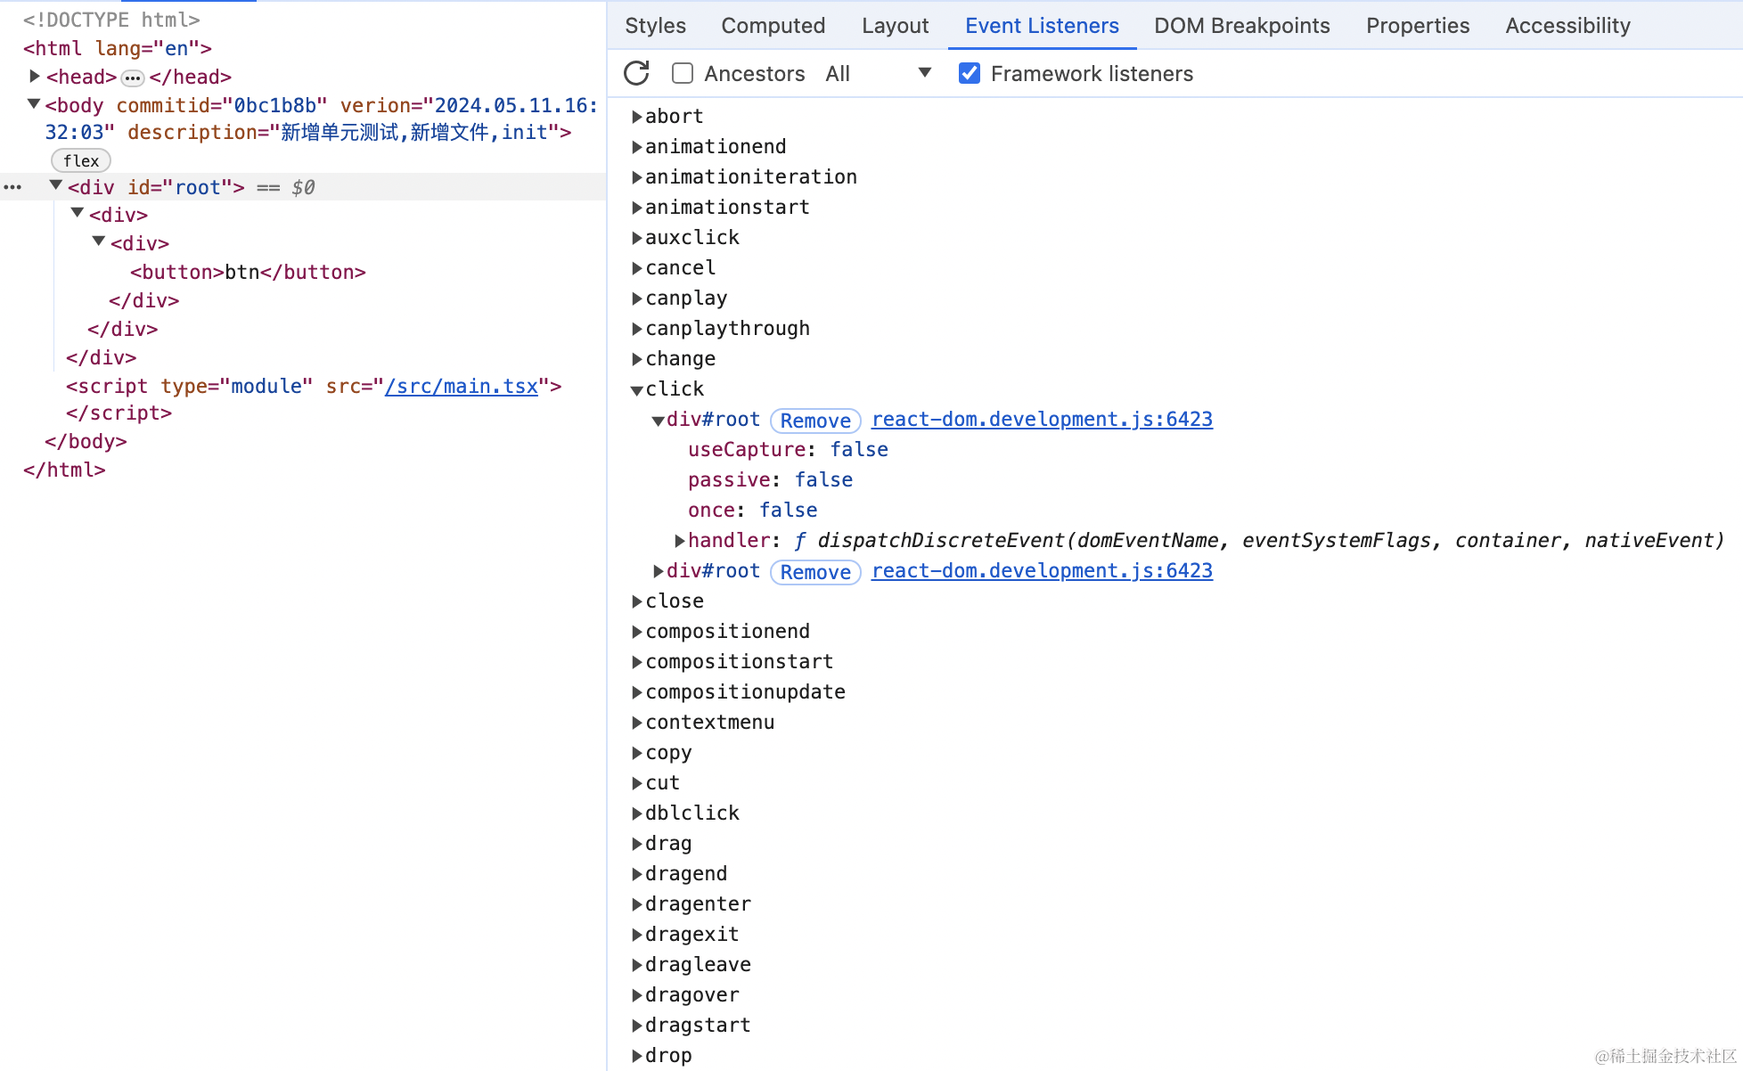1743x1071 pixels.
Task: Expand the abort event listeners
Action: (637, 117)
